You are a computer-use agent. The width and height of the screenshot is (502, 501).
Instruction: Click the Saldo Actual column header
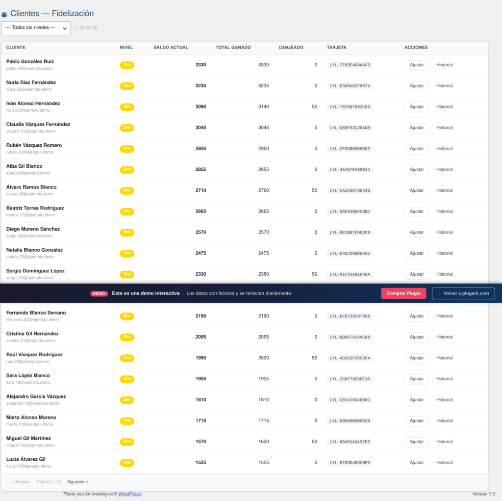coord(171,48)
